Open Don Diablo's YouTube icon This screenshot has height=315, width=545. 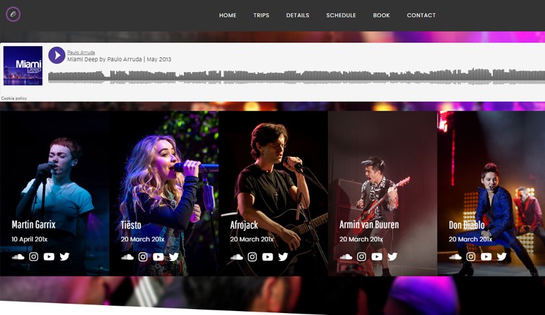point(486,256)
